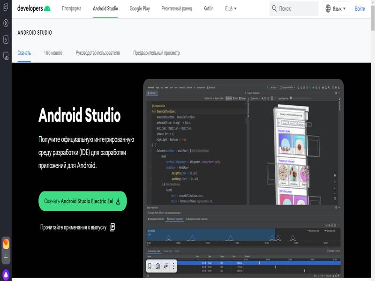
Task: Select Google Play in top navigation
Action: pos(140,8)
